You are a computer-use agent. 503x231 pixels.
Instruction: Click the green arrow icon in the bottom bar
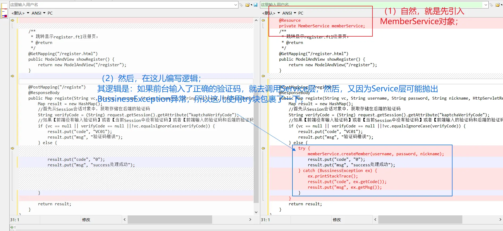12,227
